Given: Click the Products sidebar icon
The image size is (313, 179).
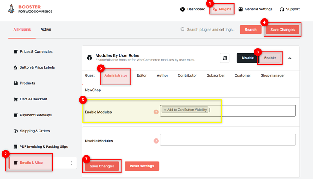Looking at the screenshot, I should (x=16, y=83).
